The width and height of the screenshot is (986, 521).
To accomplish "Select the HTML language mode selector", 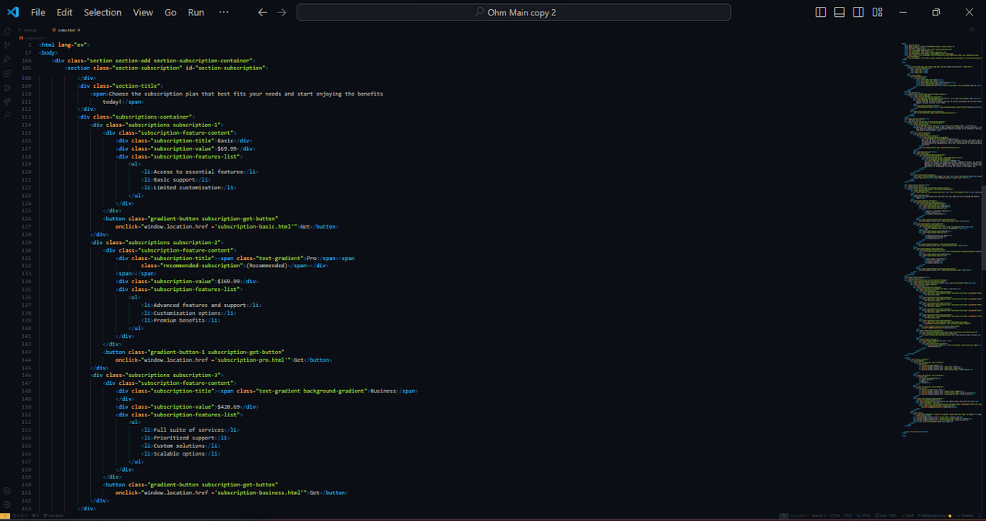I will [x=865, y=516].
